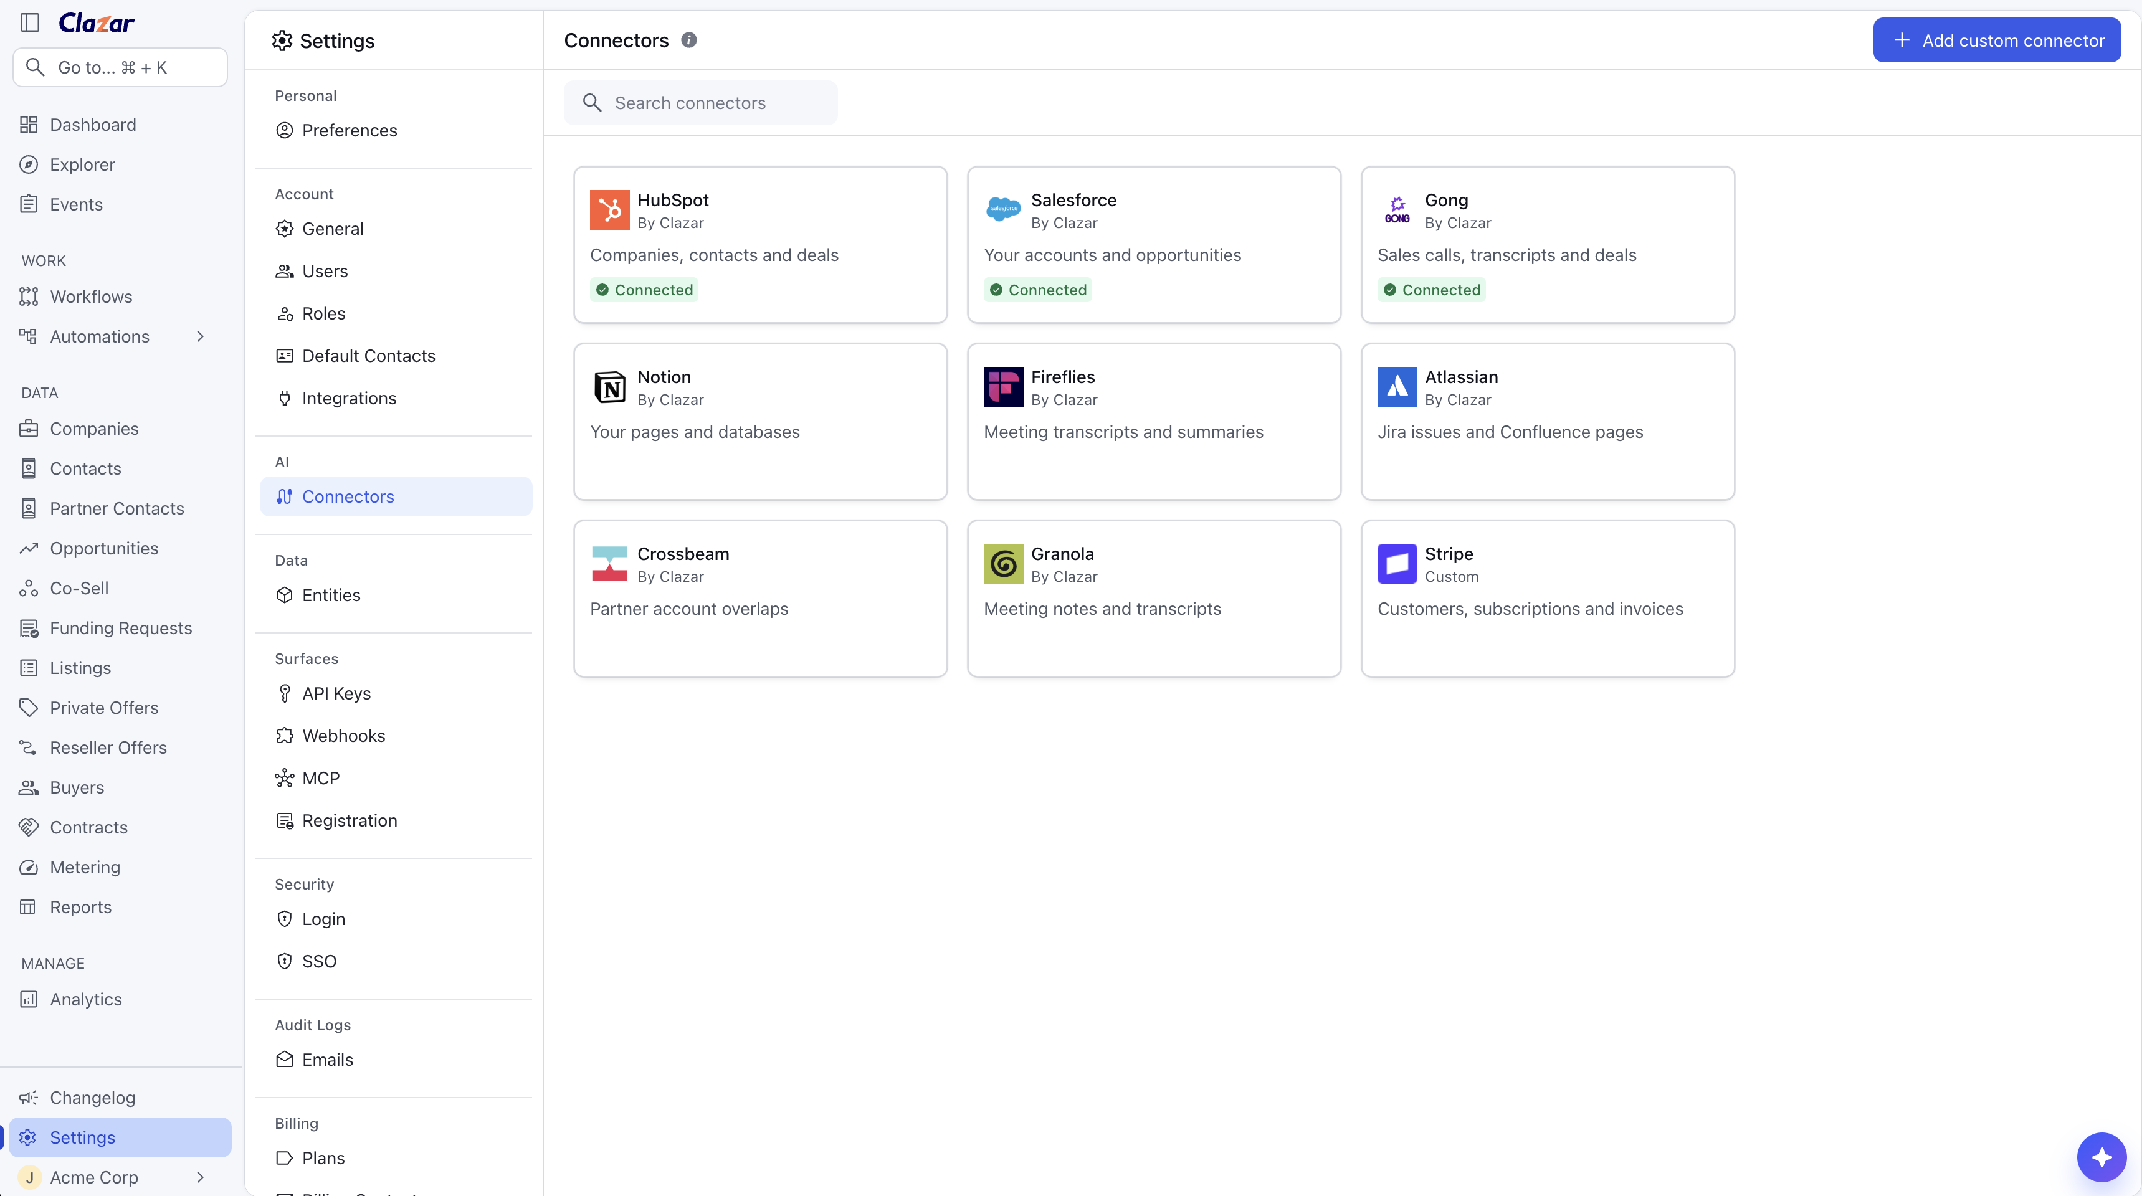This screenshot has width=2142, height=1196.
Task: Click the Go to quick search box
Action: pyautogui.click(x=120, y=67)
